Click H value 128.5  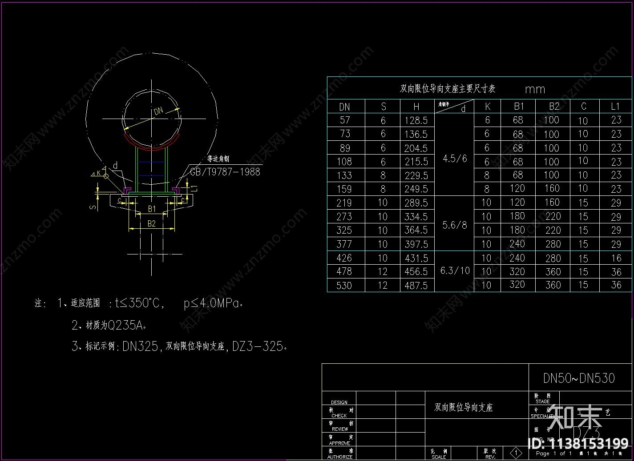tap(416, 120)
